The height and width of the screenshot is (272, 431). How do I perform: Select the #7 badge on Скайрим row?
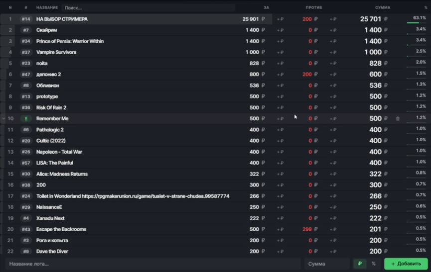tap(26, 30)
